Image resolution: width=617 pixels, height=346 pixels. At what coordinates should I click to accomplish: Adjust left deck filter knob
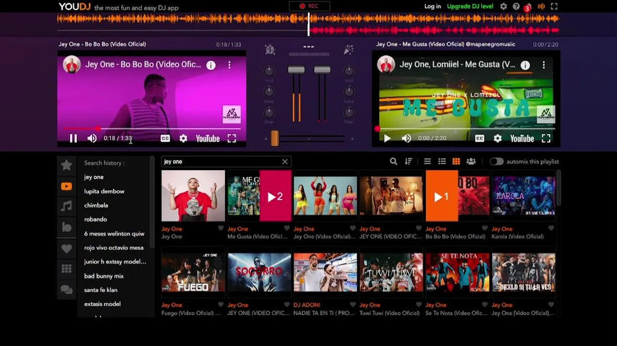click(269, 112)
